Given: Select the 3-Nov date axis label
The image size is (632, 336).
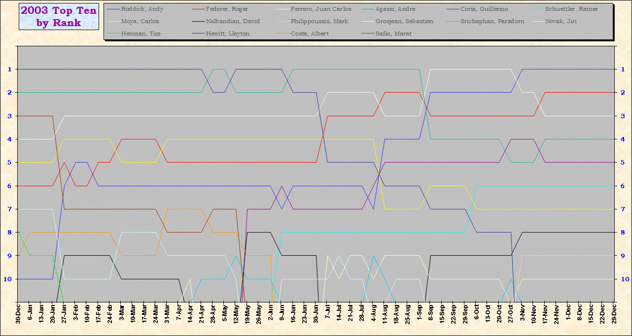Looking at the screenshot, I should tap(523, 313).
